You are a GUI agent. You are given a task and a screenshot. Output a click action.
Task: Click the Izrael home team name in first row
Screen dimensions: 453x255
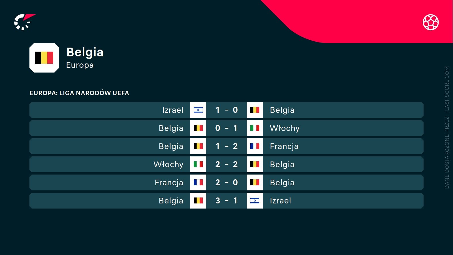[x=173, y=110]
